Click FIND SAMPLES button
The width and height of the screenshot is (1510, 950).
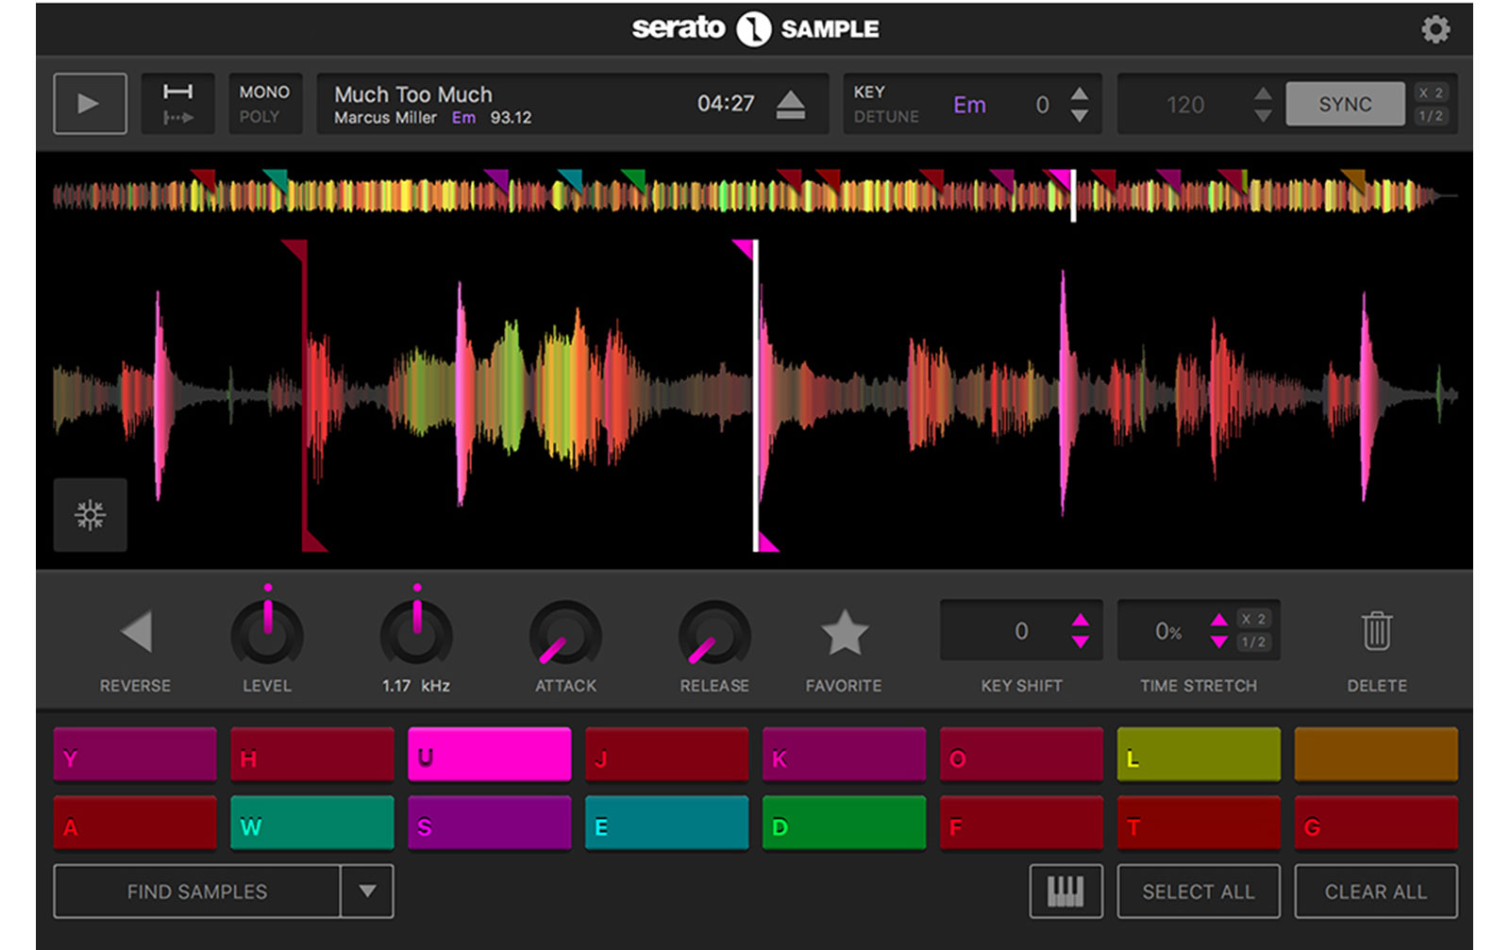(x=197, y=892)
